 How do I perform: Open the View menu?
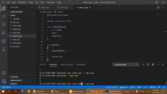click(31, 2)
